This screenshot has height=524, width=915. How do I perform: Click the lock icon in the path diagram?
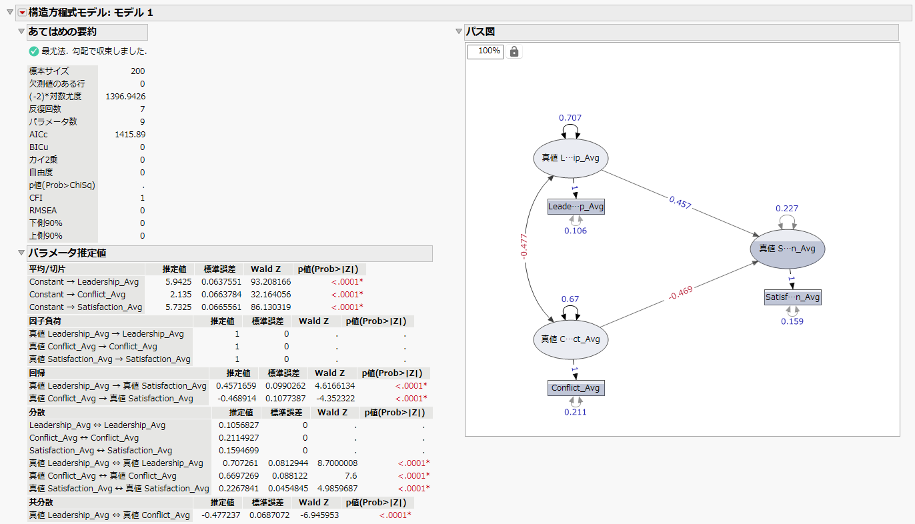click(x=514, y=51)
